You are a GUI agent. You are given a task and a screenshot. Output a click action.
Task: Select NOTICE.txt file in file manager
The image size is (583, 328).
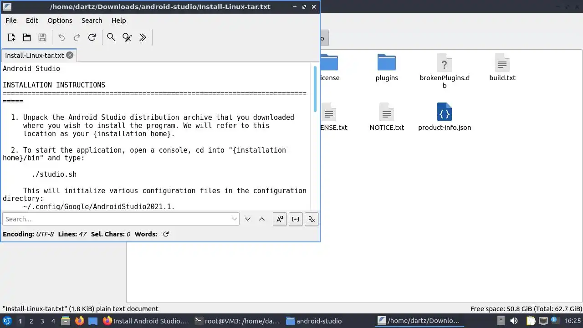[x=387, y=117]
